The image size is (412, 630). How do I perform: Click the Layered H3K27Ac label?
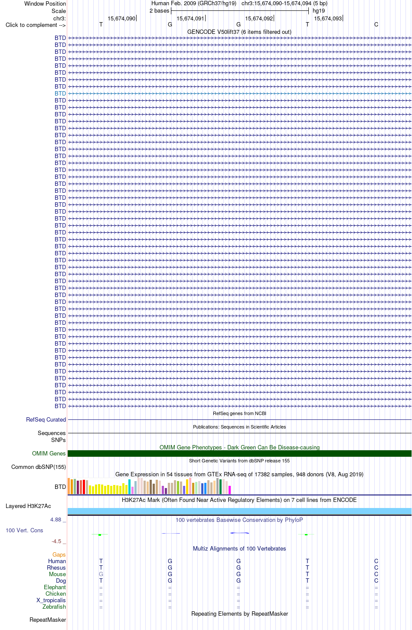coord(28,506)
